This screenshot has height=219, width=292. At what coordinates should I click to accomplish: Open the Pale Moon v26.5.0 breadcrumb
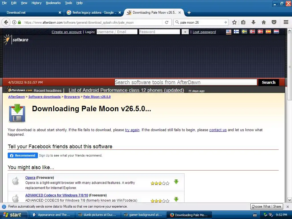tap(97, 97)
